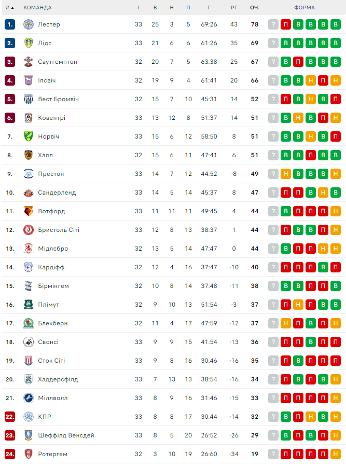
Task: Click the Sunderland club crest icon
Action: (x=29, y=193)
